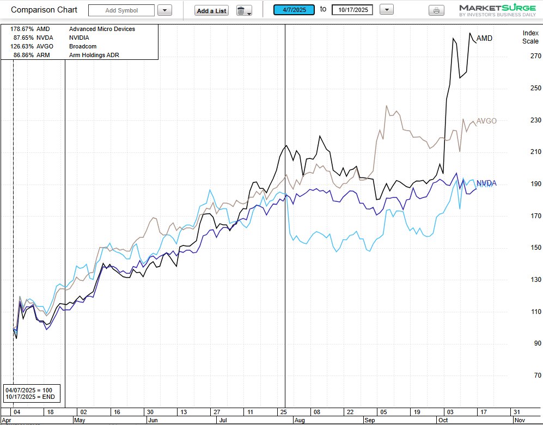Screen dimensions: 543x425
Task: Click the Nov month label
Action: point(520,420)
